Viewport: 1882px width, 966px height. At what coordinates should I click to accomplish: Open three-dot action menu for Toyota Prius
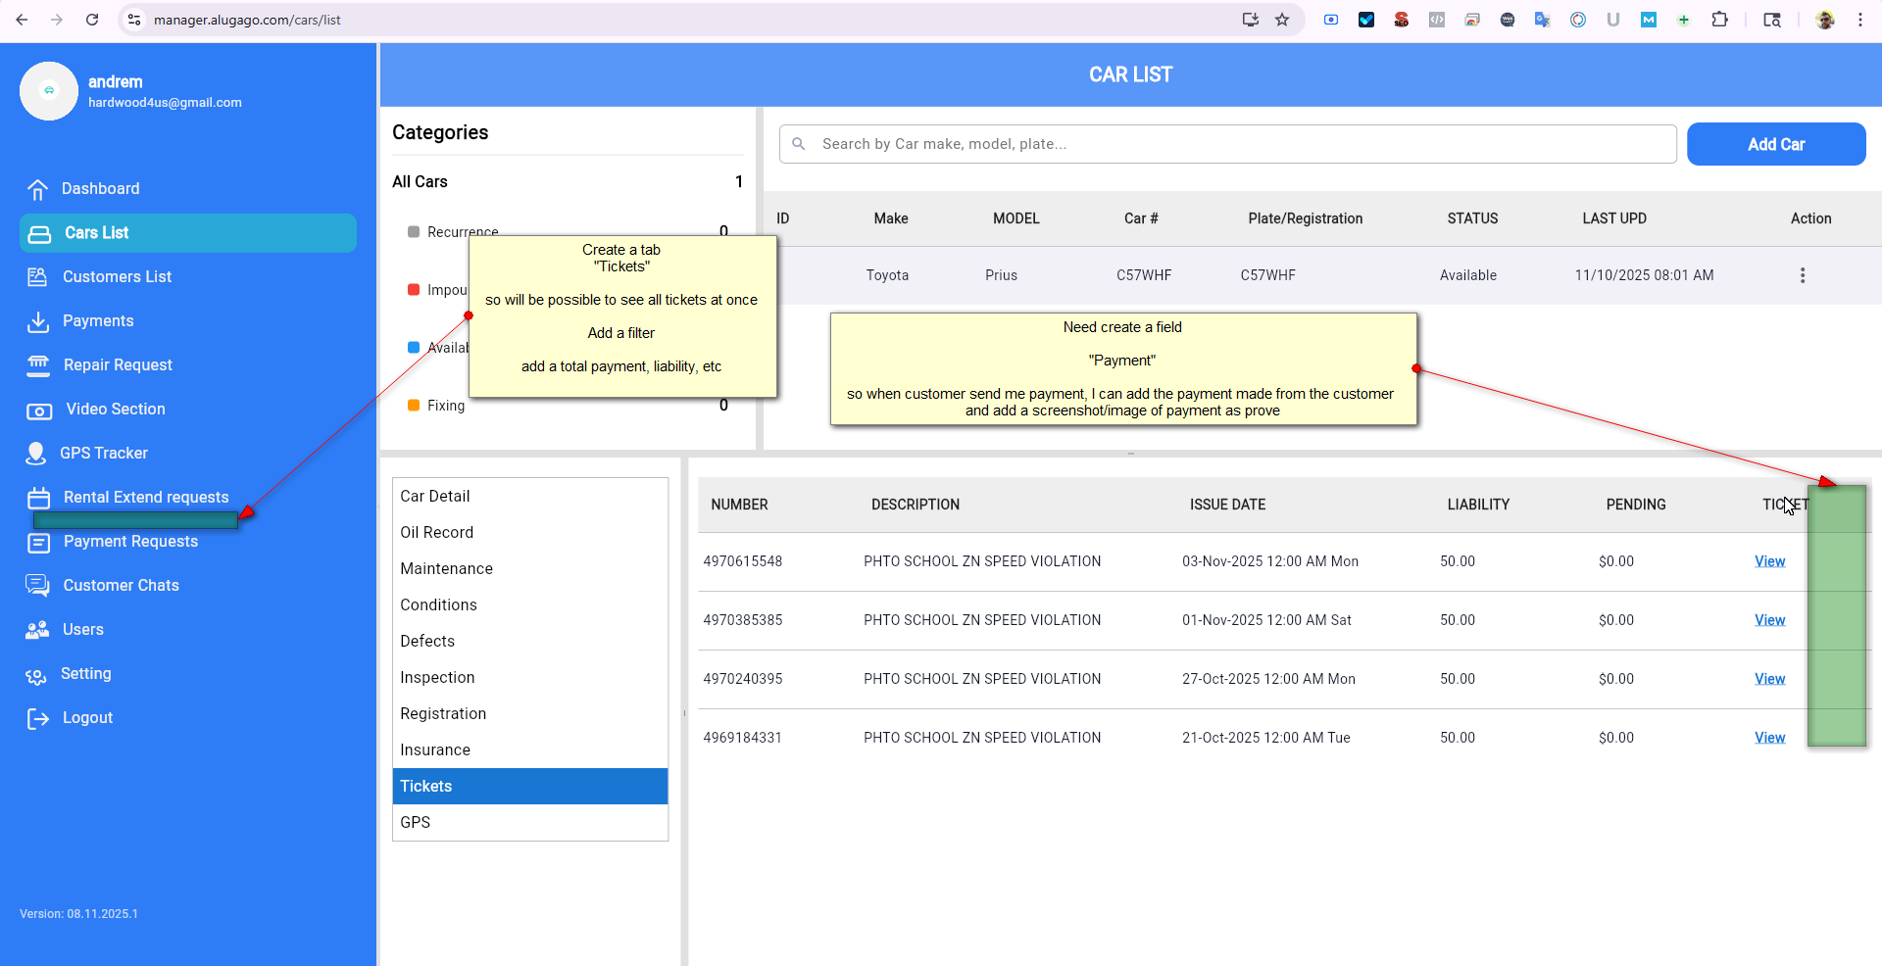coord(1802,275)
